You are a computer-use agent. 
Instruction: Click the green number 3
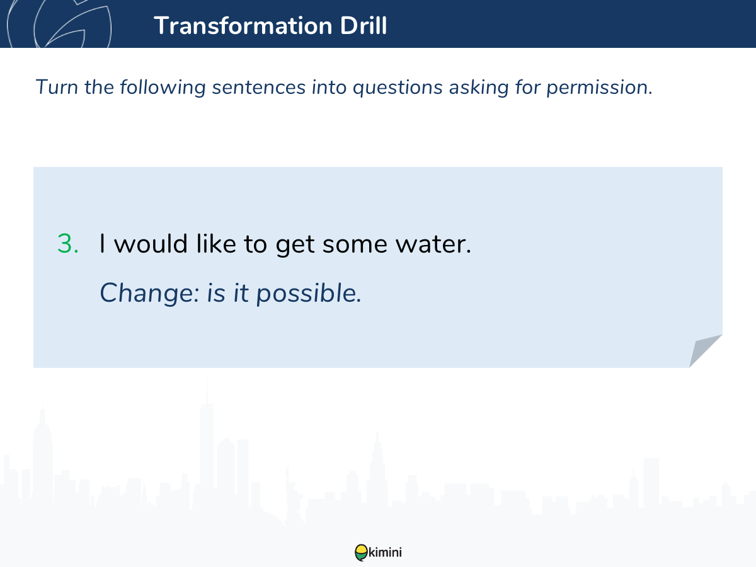click(x=68, y=244)
